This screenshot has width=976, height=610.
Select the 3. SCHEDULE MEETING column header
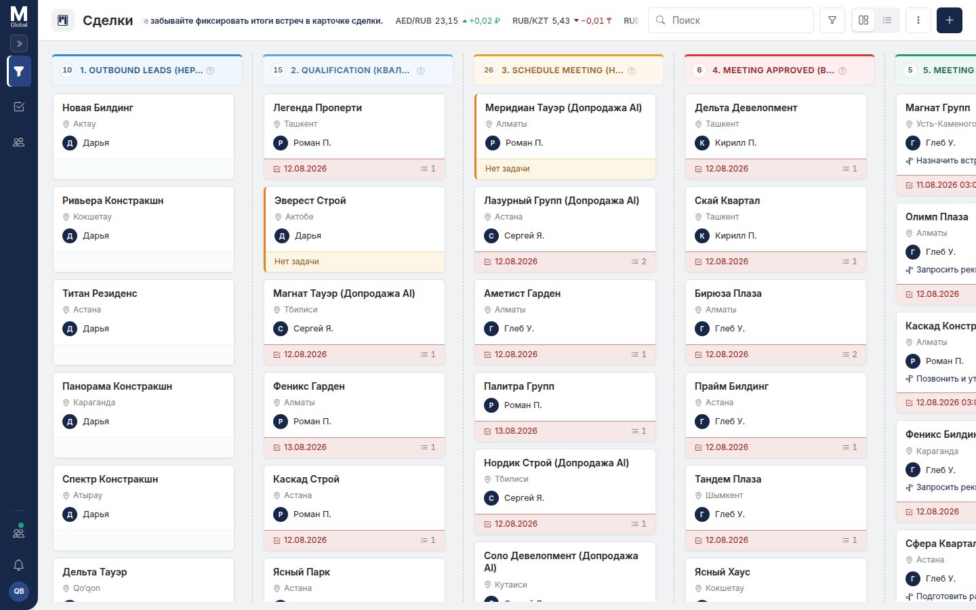[x=569, y=70]
